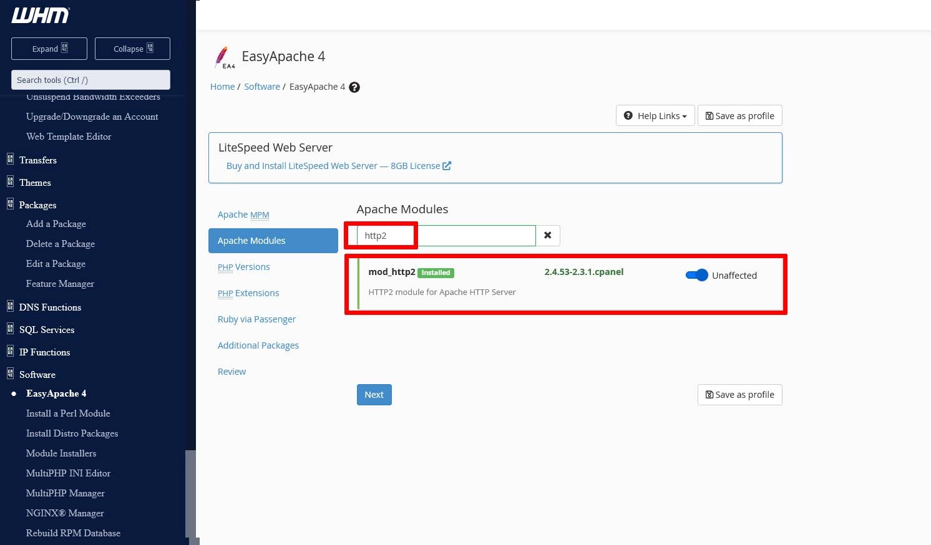Open Add a Package in sidebar
The width and height of the screenshot is (931, 545).
[x=56, y=224]
